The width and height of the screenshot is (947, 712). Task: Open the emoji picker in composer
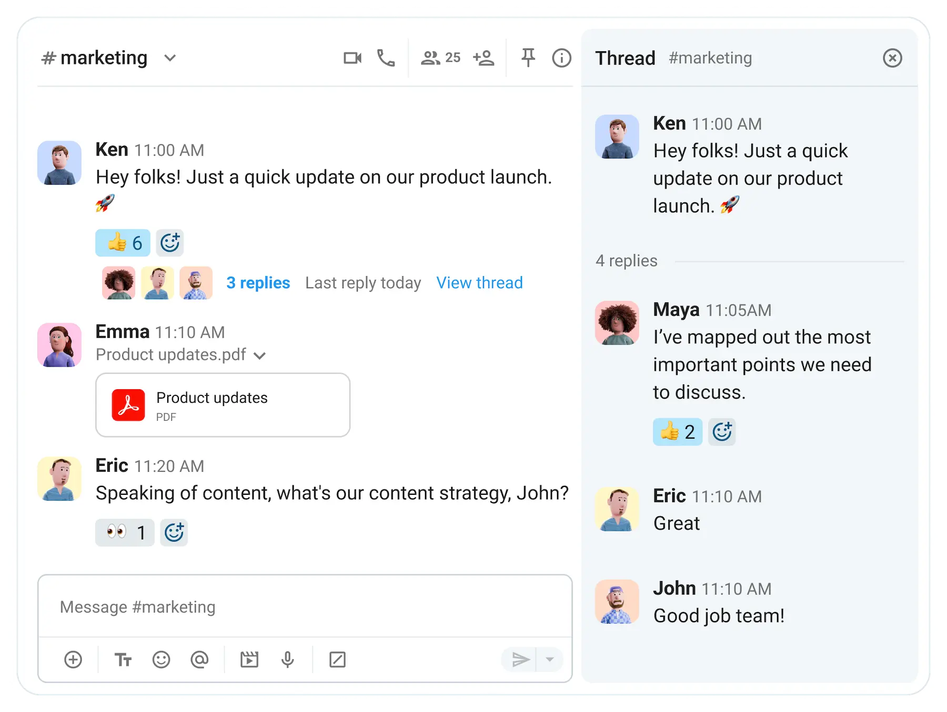(161, 659)
